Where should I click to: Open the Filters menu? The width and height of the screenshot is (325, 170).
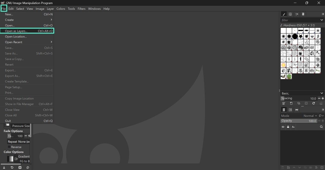(x=81, y=8)
